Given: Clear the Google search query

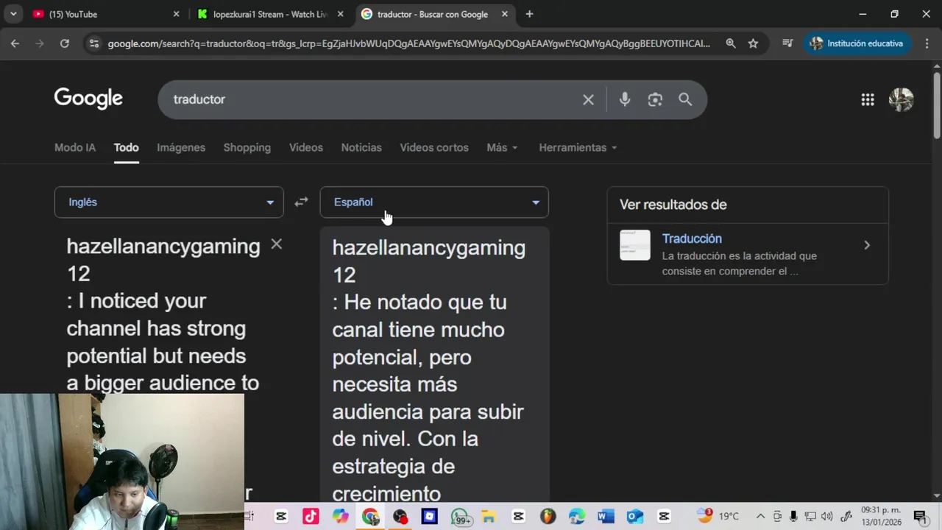Looking at the screenshot, I should tap(588, 99).
